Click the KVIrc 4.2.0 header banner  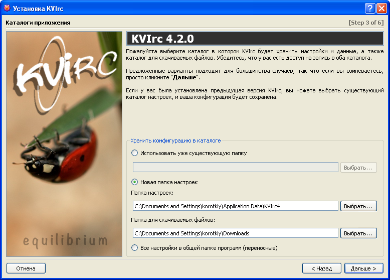255,39
